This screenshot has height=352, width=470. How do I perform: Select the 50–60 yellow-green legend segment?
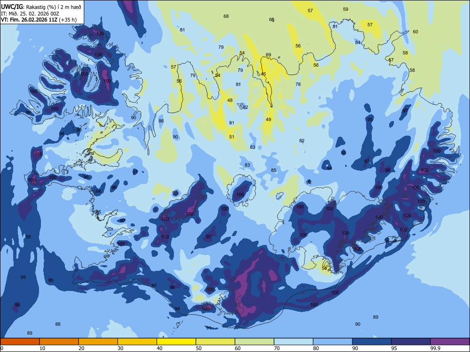coord(215,342)
